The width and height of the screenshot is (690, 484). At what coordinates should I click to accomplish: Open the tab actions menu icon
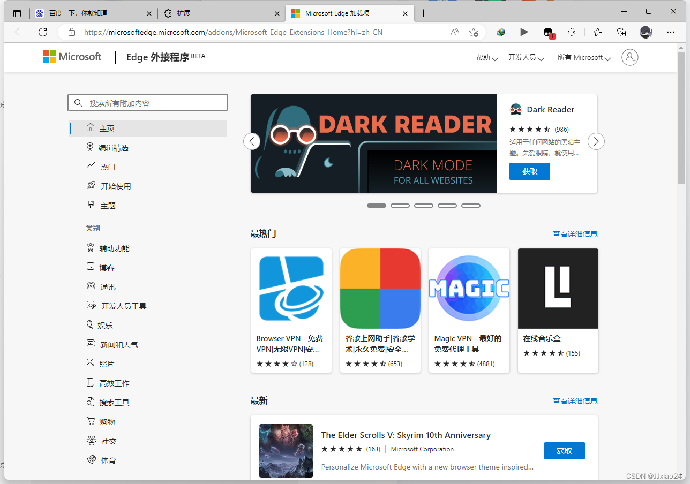coord(17,13)
